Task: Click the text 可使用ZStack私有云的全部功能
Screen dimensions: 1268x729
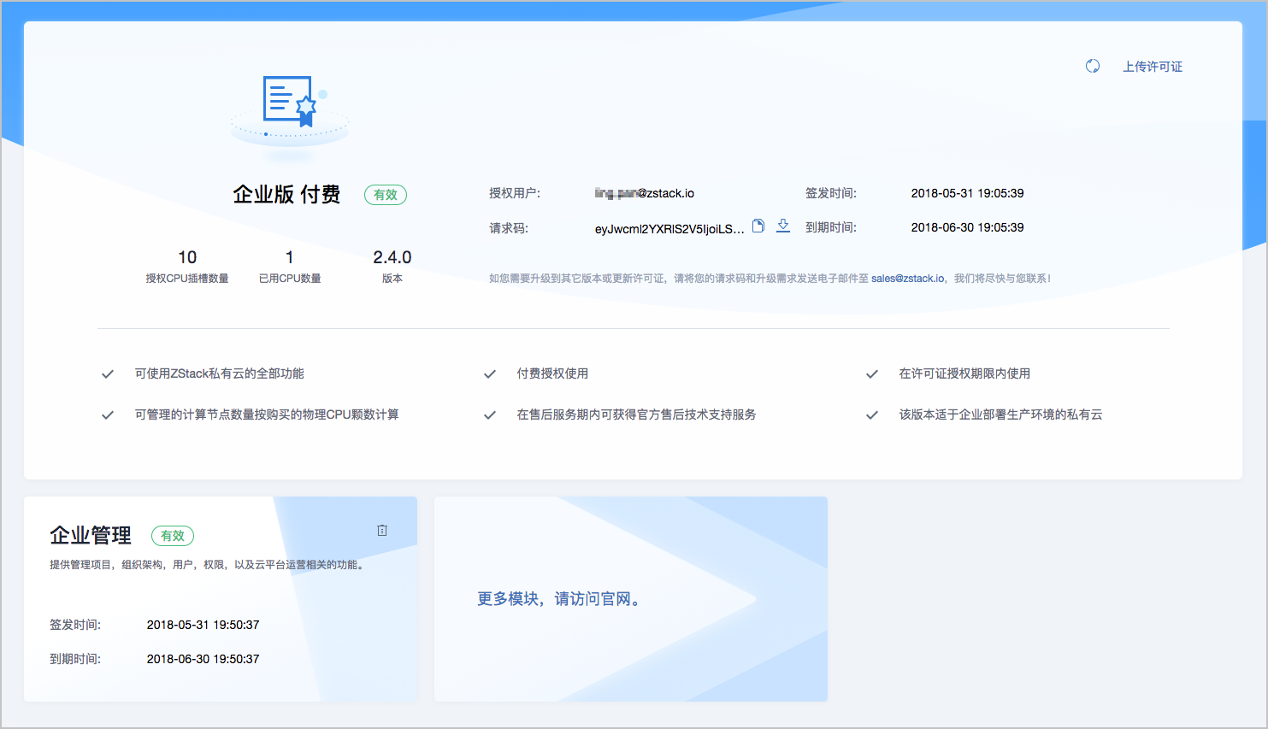Action: 220,373
